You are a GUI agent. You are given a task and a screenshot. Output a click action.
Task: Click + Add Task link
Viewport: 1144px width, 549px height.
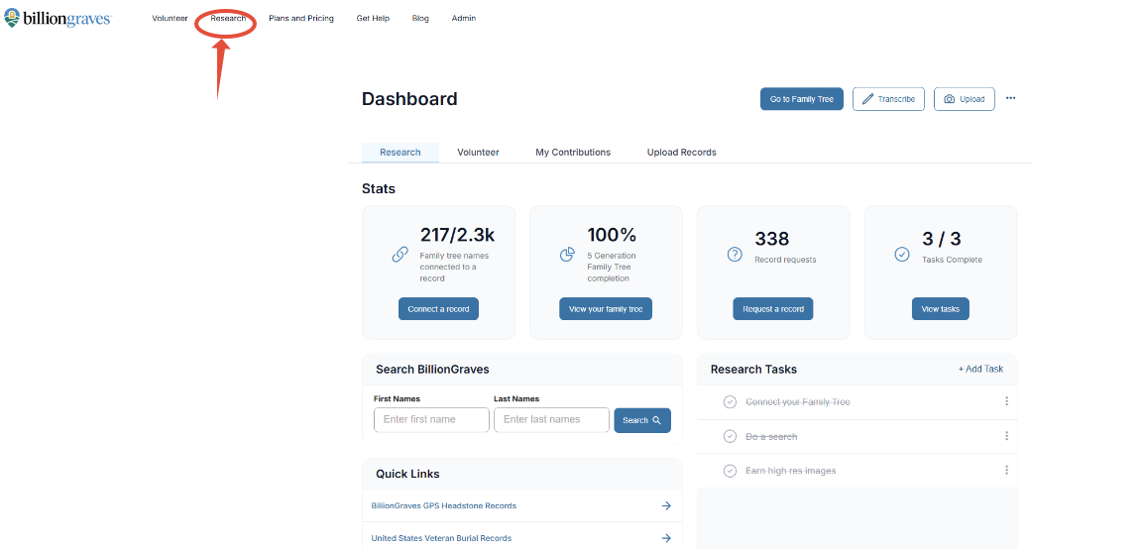tap(980, 369)
